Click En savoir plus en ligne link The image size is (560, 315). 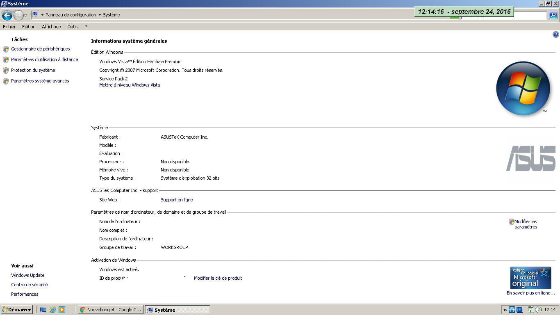click(531, 293)
